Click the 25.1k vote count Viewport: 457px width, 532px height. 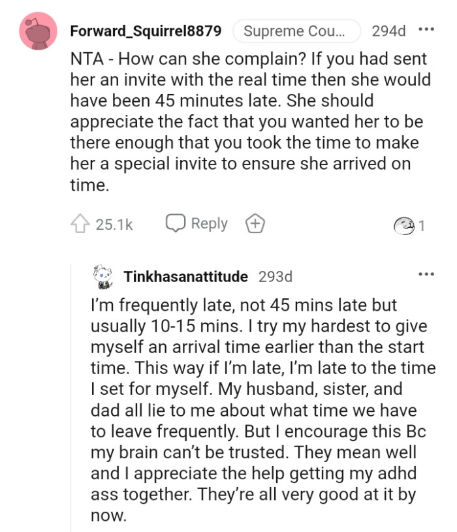(x=114, y=223)
